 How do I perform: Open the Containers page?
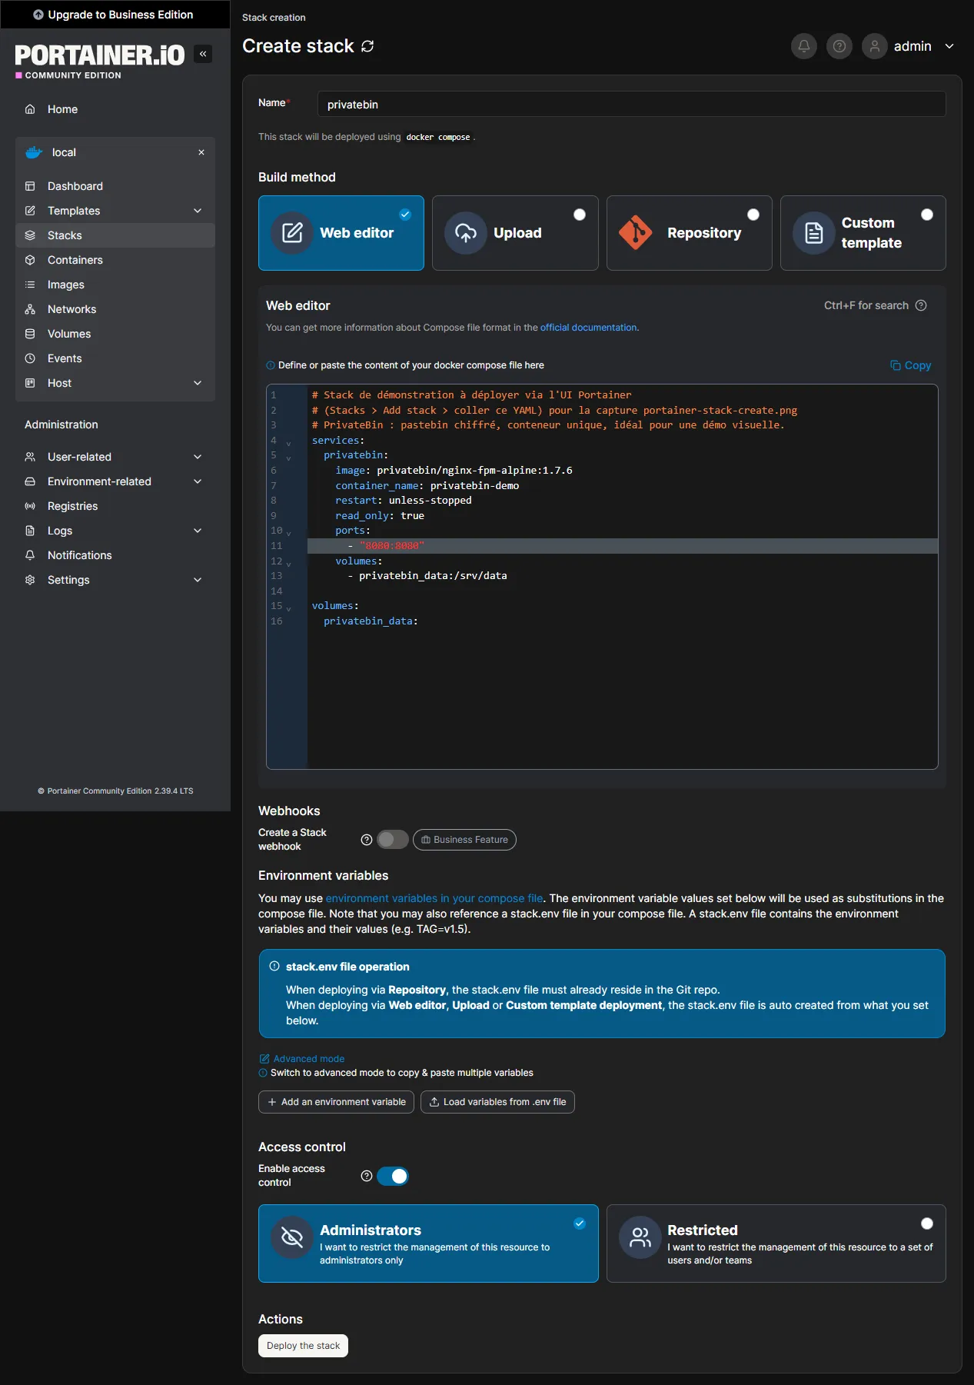point(115,260)
